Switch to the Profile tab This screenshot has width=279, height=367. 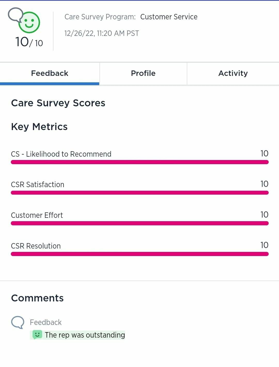coord(143,74)
